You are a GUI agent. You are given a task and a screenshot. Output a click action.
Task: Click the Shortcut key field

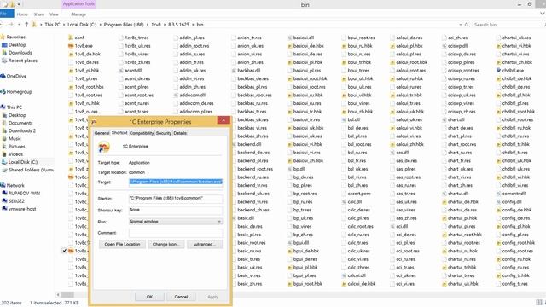(x=176, y=210)
